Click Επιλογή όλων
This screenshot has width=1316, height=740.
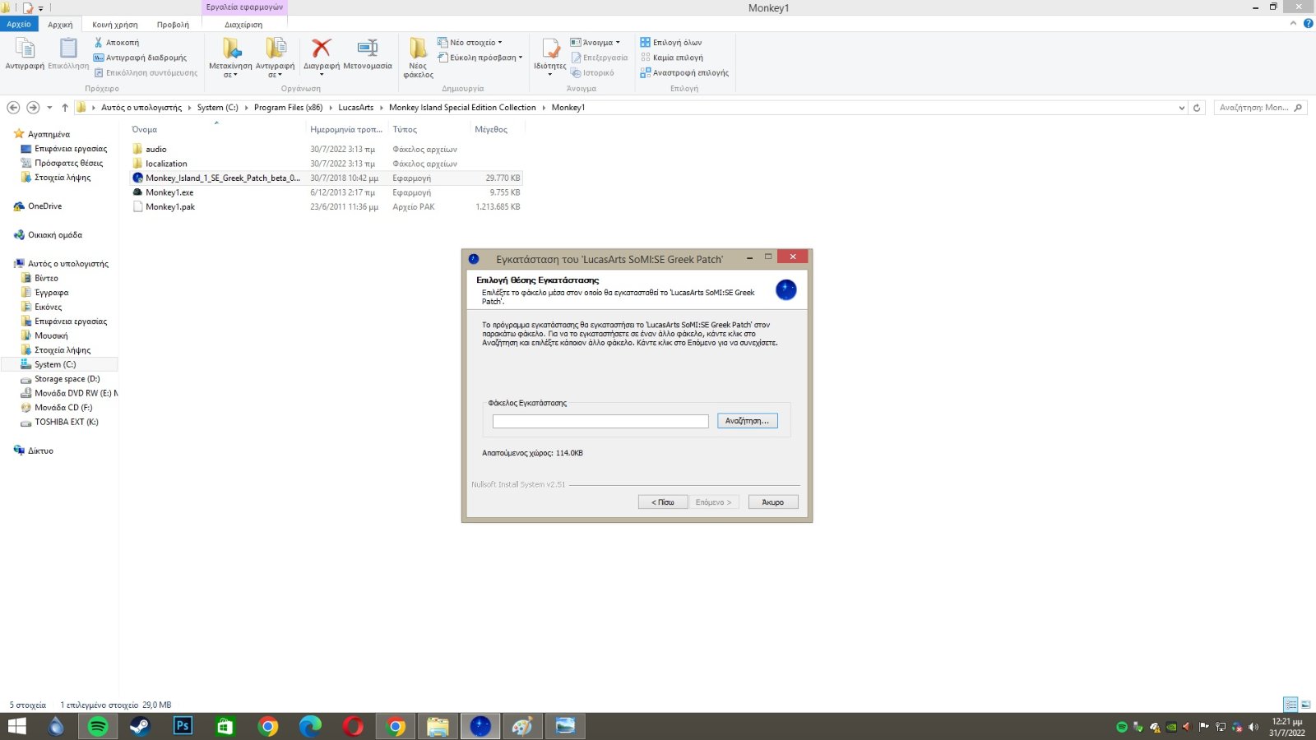[x=671, y=43]
